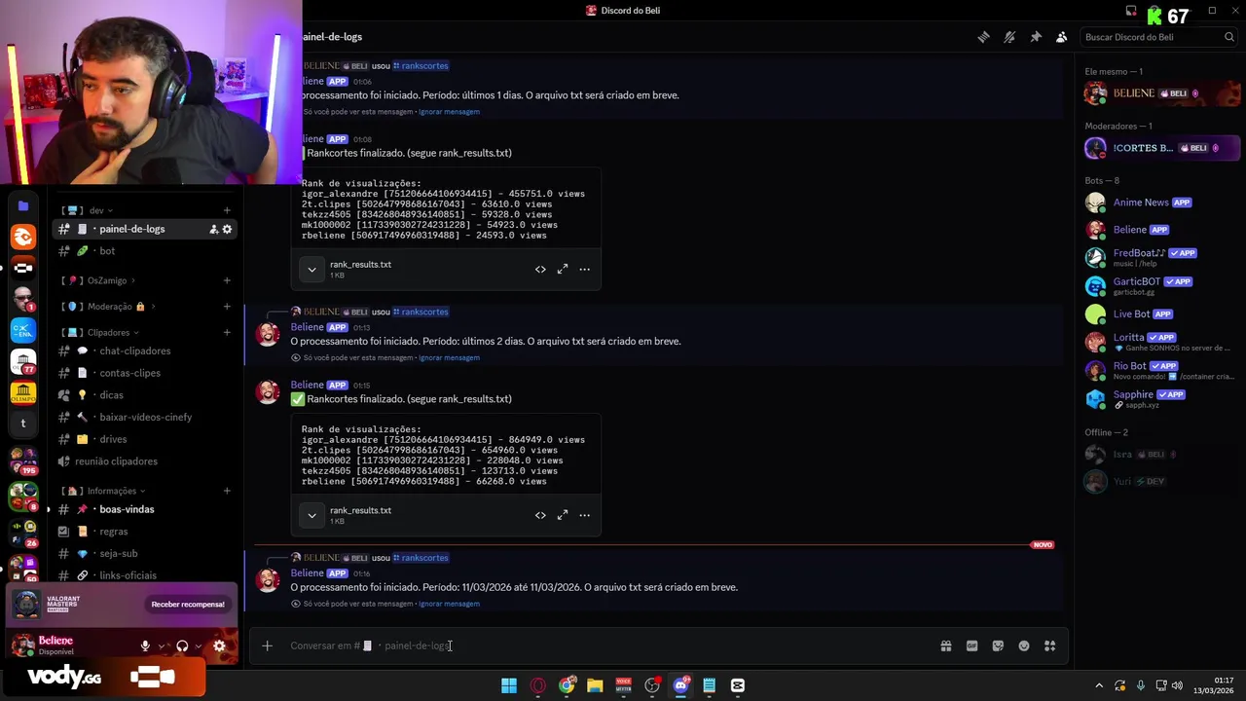1246x701 pixels.
Task: Click Ignorar mensagem link under 01:16 message
Action: coord(449,604)
